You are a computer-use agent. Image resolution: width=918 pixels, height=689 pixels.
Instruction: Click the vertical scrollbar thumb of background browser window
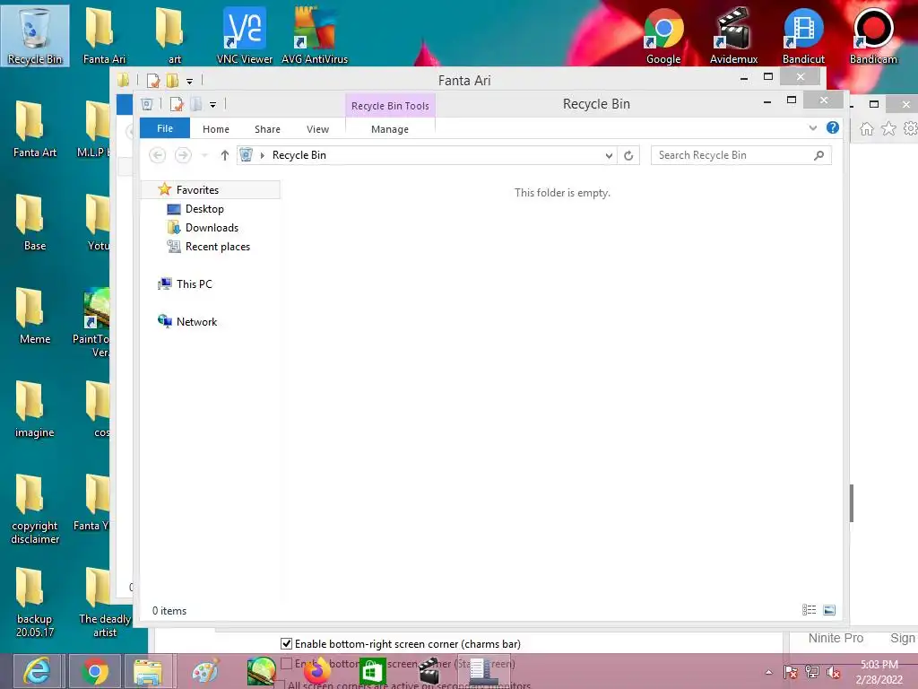pos(852,502)
